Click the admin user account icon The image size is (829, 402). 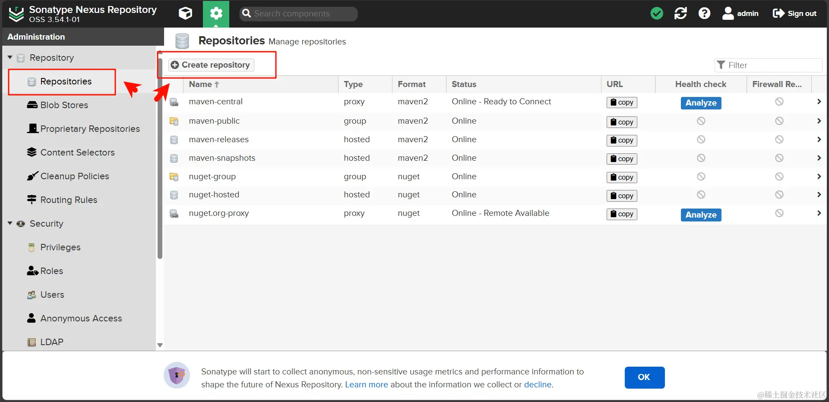[x=728, y=14]
